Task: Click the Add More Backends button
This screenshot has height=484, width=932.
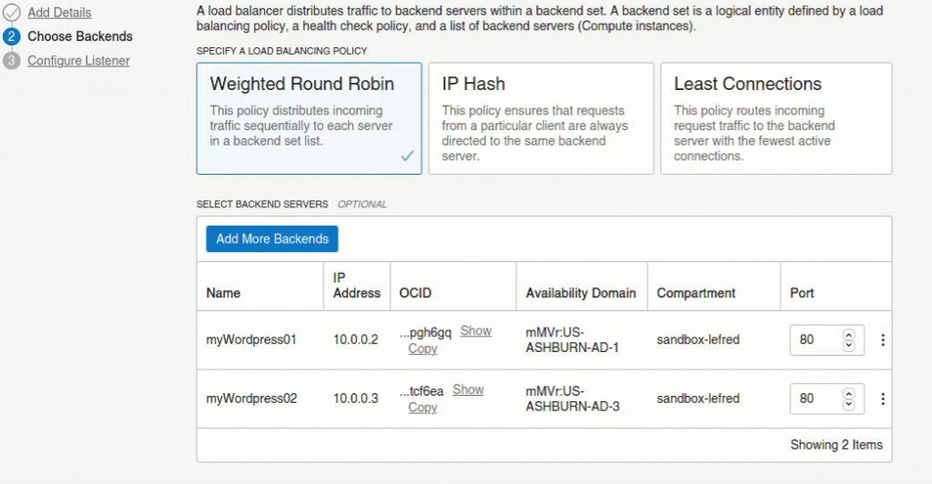Action: pos(272,238)
